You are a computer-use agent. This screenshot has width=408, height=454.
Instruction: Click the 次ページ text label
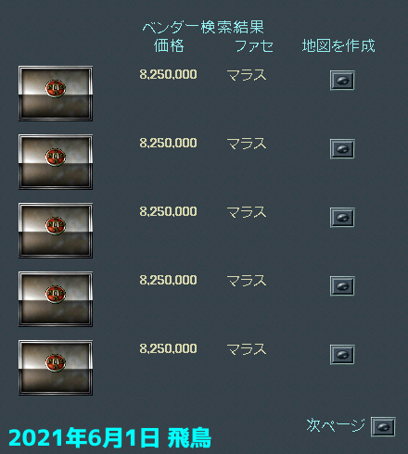click(336, 425)
